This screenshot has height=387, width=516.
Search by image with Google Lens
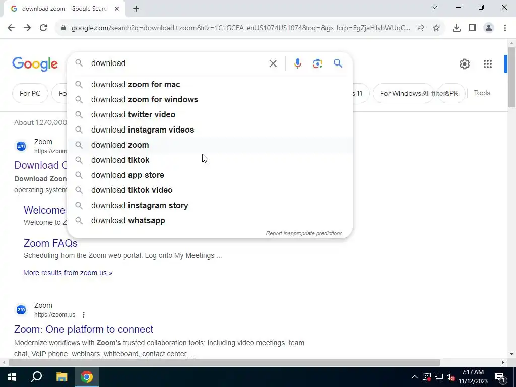point(317,63)
